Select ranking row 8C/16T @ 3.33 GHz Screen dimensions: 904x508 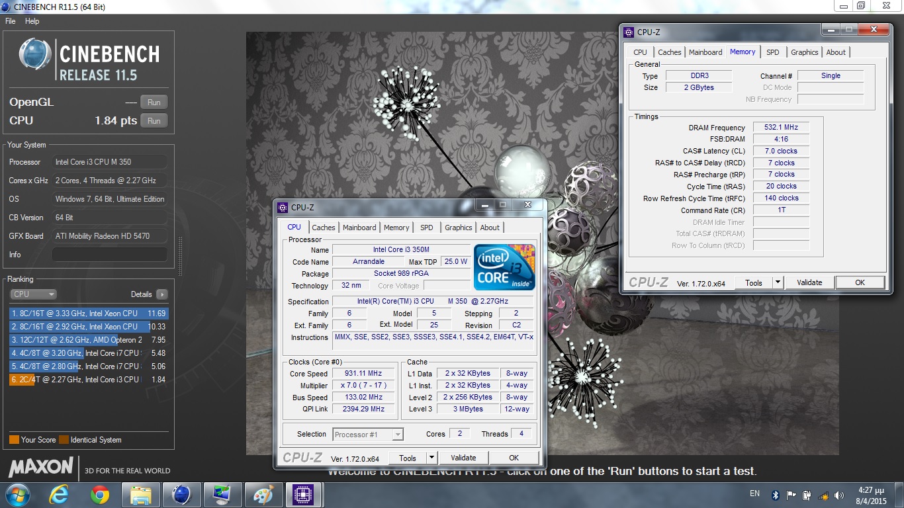pyautogui.click(x=89, y=314)
